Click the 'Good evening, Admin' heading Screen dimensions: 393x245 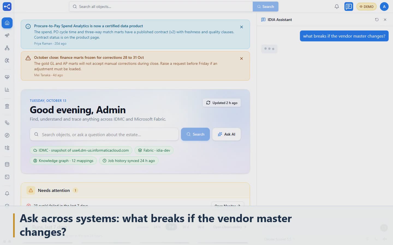(x=78, y=110)
